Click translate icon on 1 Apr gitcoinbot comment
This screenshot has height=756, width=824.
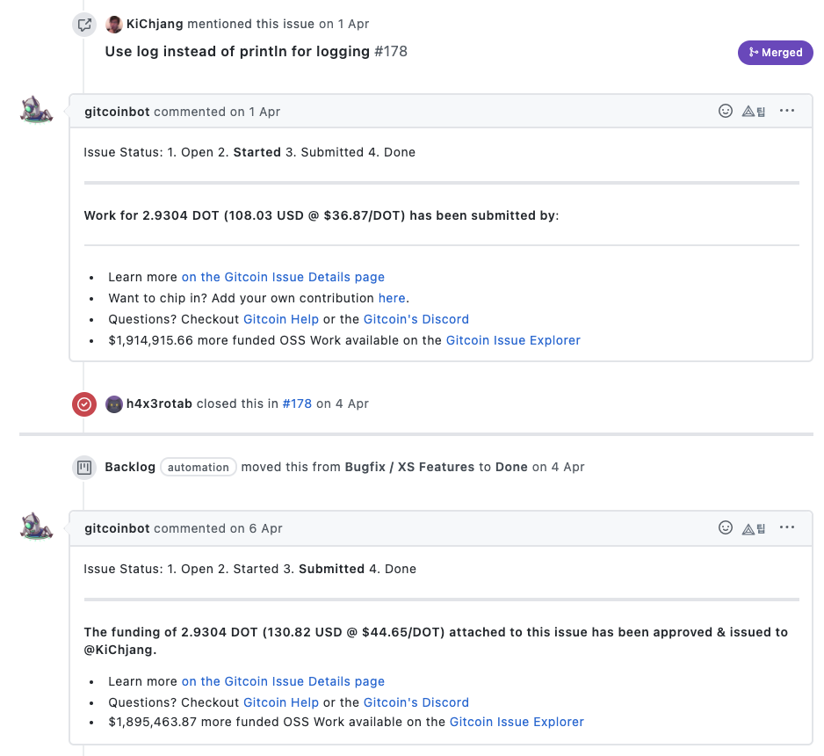point(753,111)
